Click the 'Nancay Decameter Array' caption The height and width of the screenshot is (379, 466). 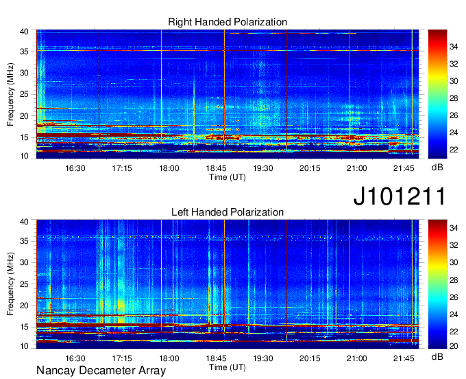tap(101, 371)
